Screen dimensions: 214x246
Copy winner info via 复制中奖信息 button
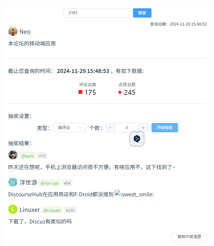(190, 237)
